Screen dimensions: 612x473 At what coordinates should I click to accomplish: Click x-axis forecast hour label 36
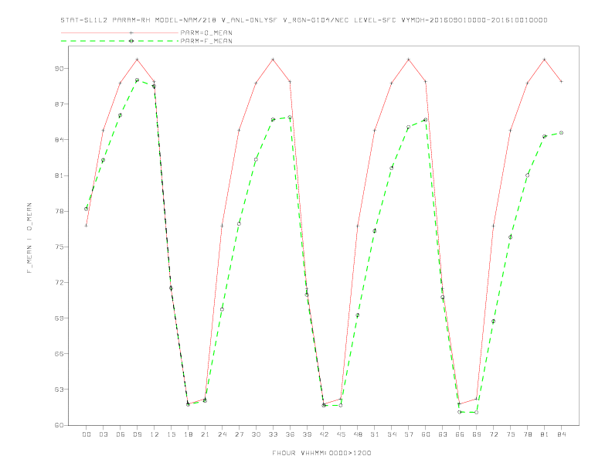point(290,434)
